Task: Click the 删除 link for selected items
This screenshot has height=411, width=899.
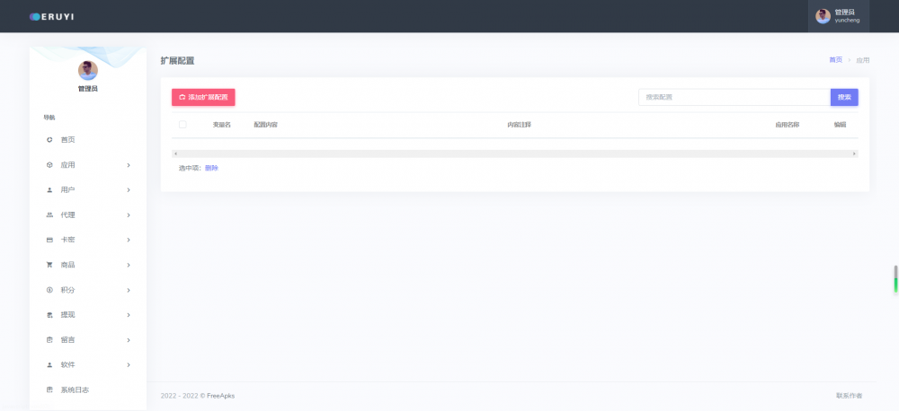Action: pyautogui.click(x=211, y=168)
